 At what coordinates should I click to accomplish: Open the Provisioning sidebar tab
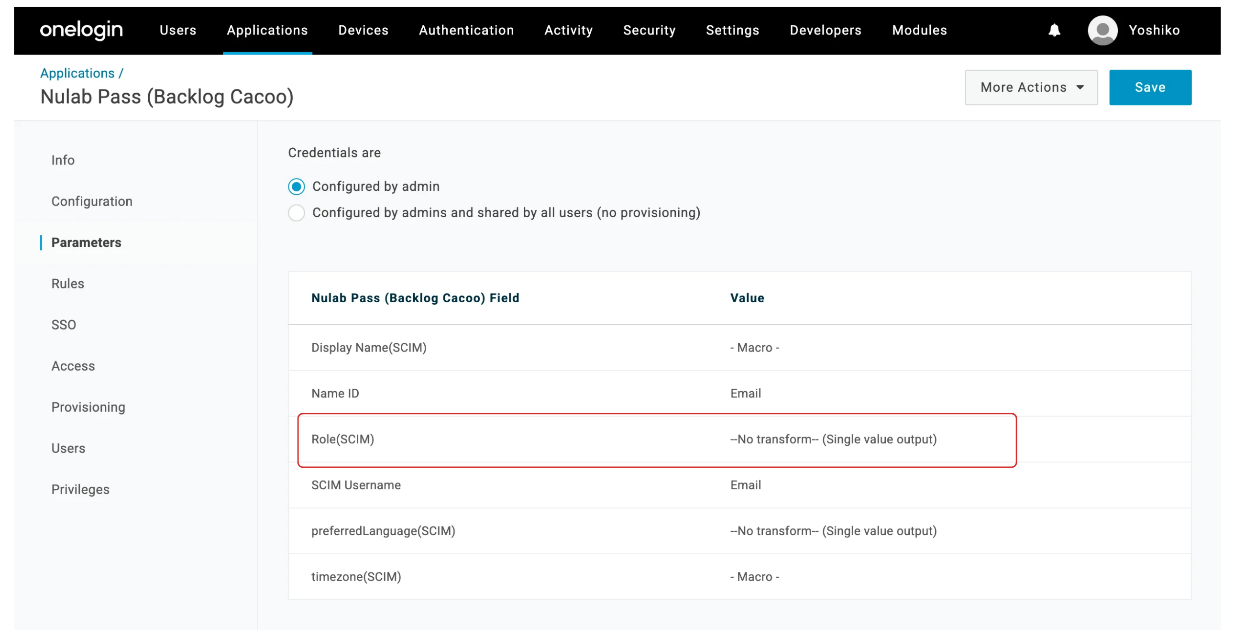click(88, 407)
